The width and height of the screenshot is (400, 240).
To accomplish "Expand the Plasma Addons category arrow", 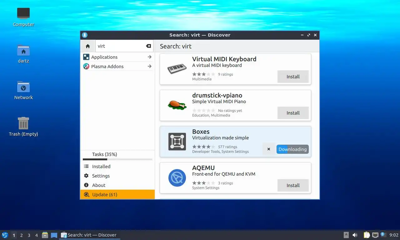I will [x=149, y=66].
